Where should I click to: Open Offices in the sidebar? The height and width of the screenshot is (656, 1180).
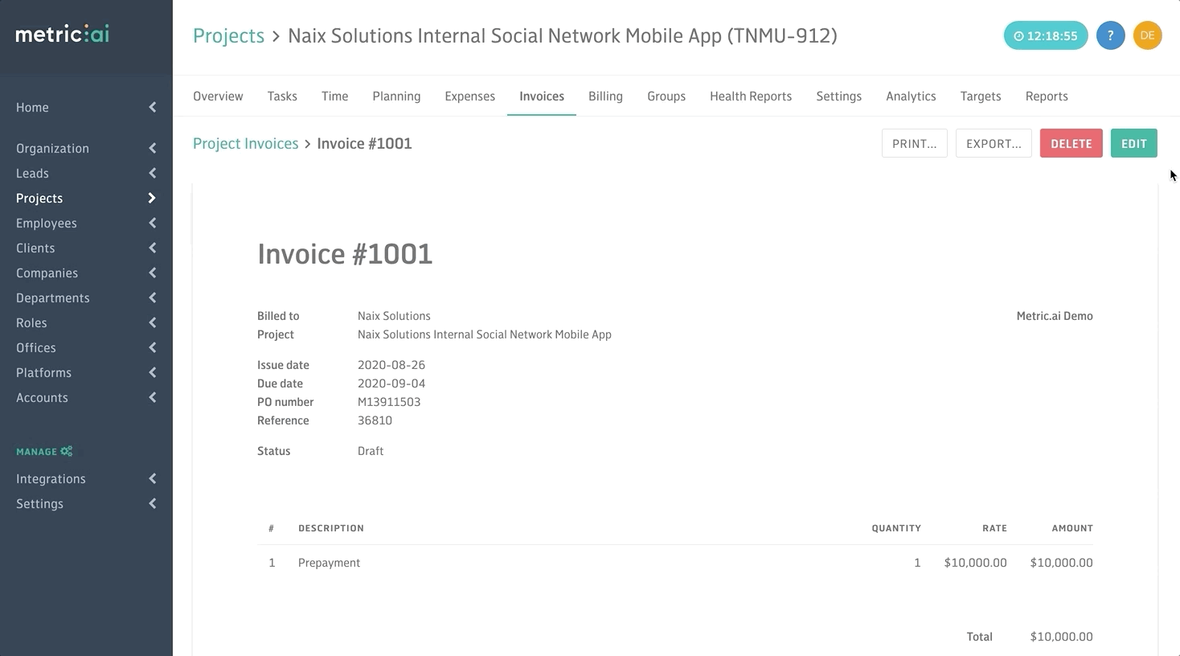pyautogui.click(x=36, y=347)
